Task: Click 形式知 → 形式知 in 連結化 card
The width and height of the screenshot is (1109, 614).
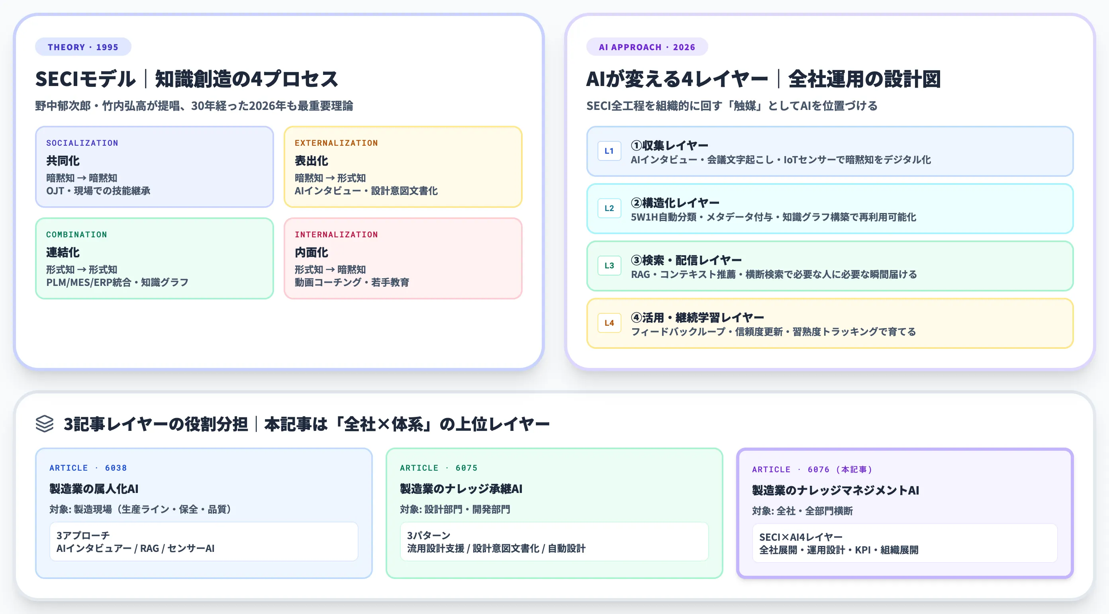Action: click(82, 269)
